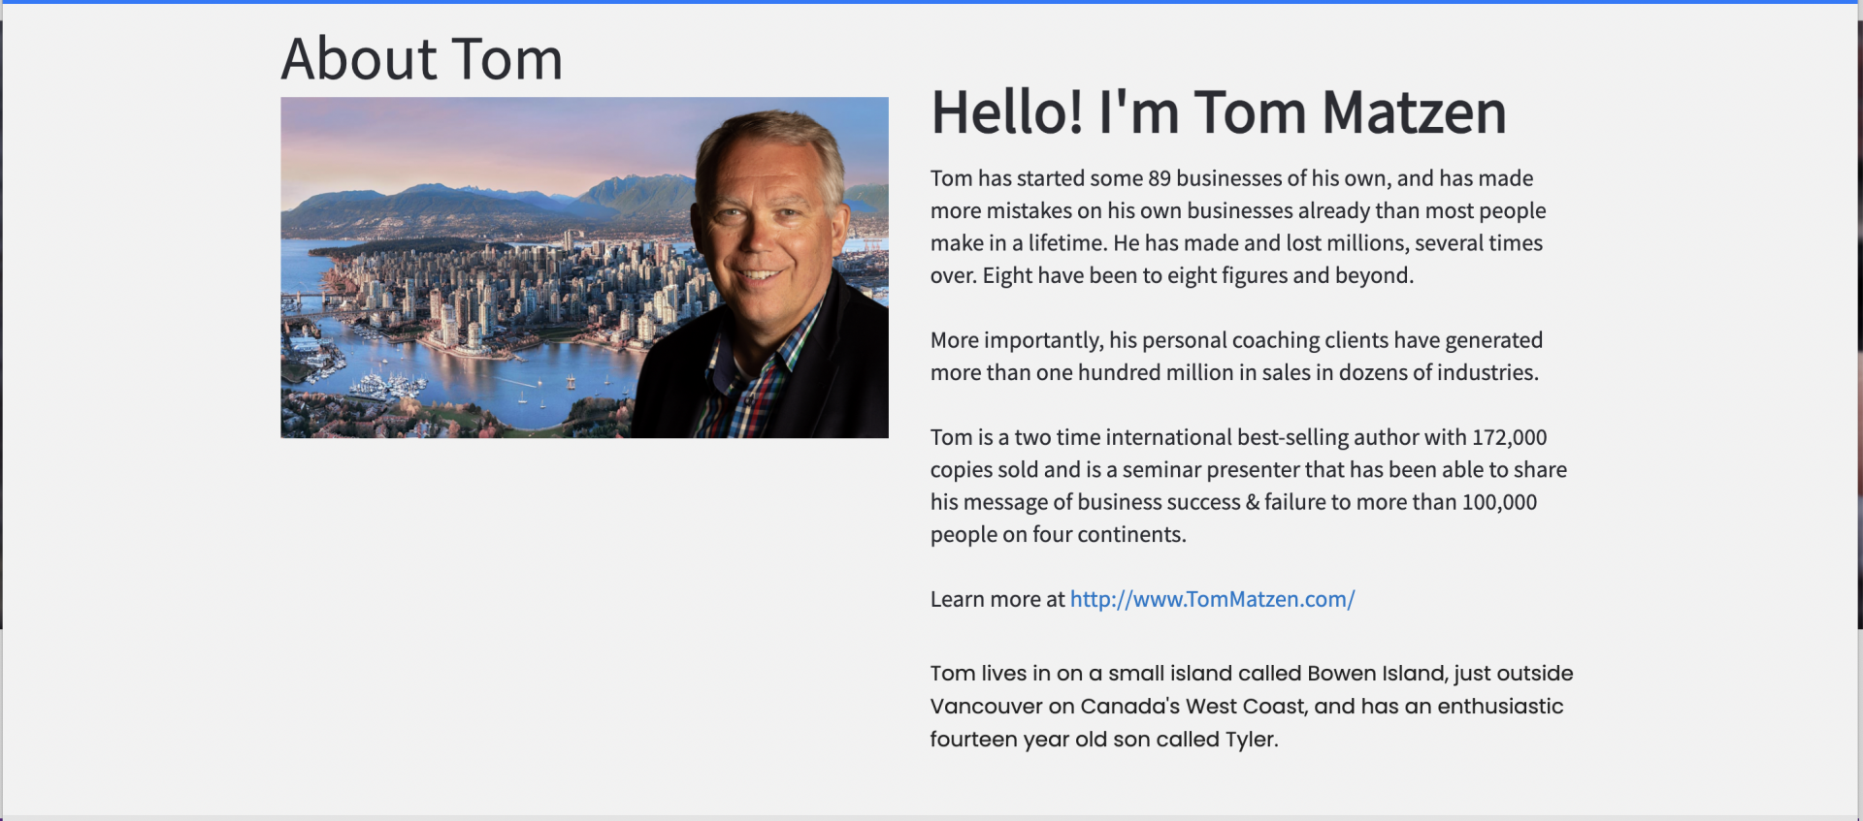Click the "Hello! I'm Tom Matzen" heading
This screenshot has height=821, width=1863.
(1218, 112)
